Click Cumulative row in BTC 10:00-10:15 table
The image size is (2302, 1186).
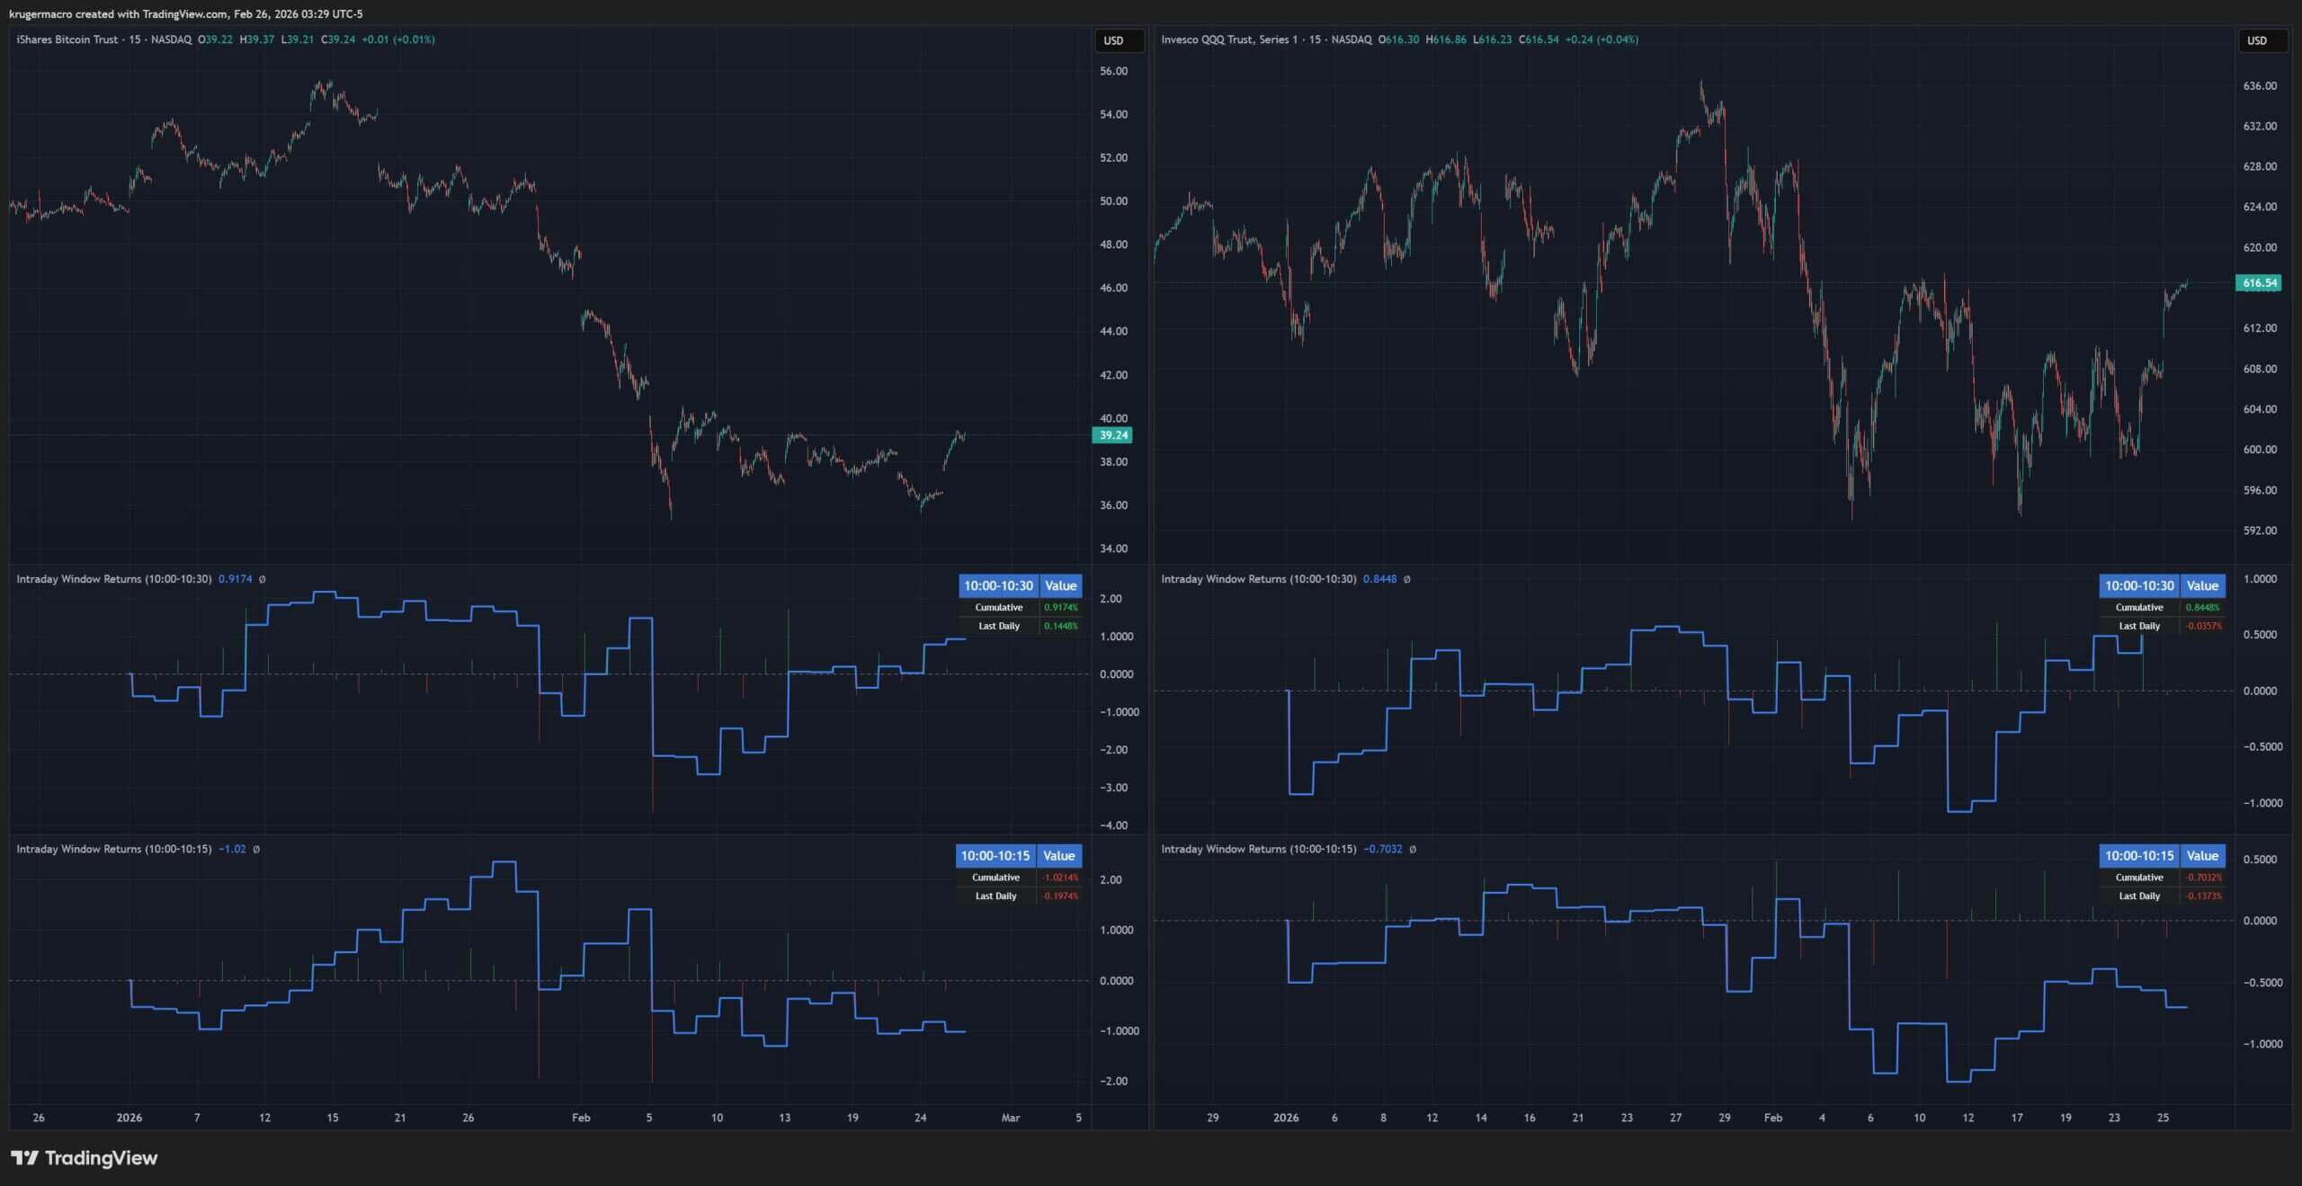[x=995, y=878]
